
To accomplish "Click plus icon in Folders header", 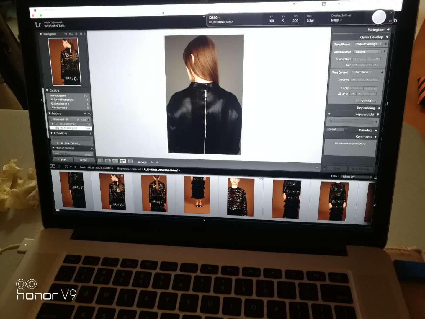I will click(x=89, y=114).
